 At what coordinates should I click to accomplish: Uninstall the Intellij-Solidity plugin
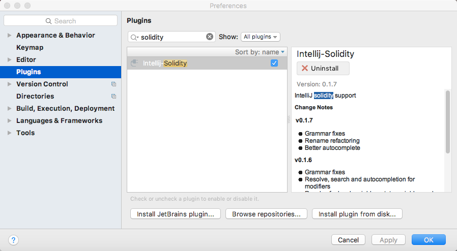click(323, 69)
